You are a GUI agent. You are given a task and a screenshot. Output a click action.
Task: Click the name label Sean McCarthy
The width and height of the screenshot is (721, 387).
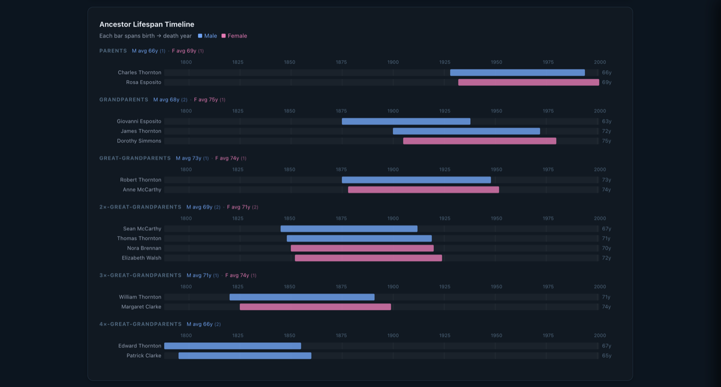[142, 229]
